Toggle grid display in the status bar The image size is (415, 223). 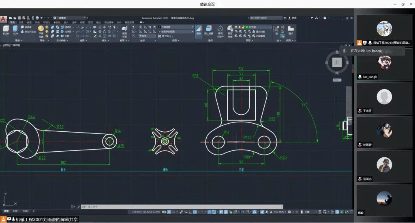pyautogui.click(x=169, y=212)
